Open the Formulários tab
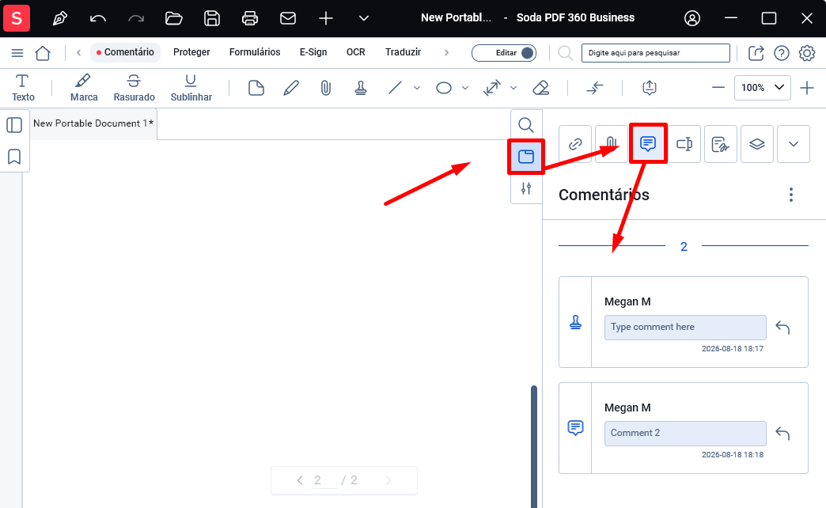This screenshot has height=508, width=826. pos(255,52)
